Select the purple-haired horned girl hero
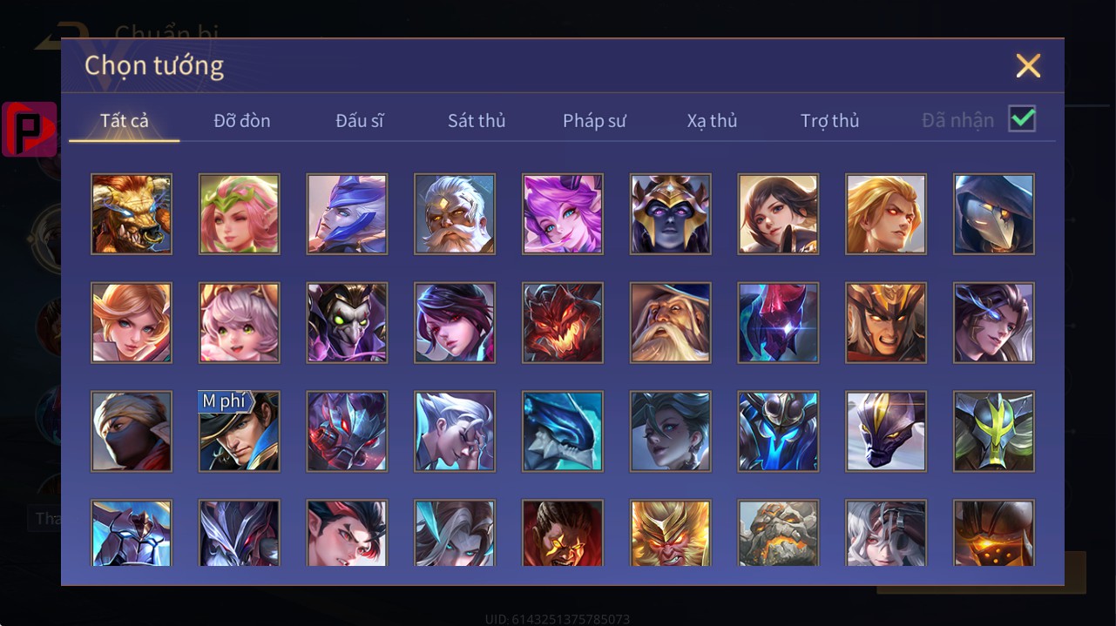1116x626 pixels. tap(563, 214)
